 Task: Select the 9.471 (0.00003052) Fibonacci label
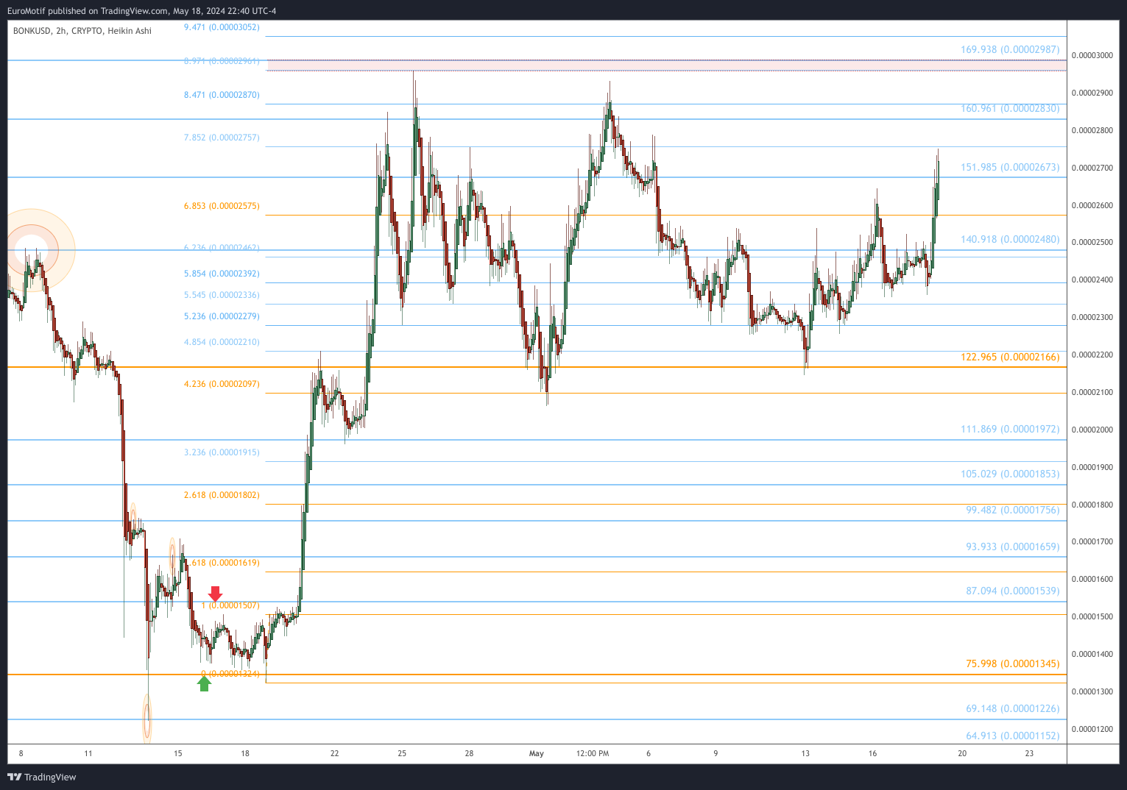click(x=222, y=27)
